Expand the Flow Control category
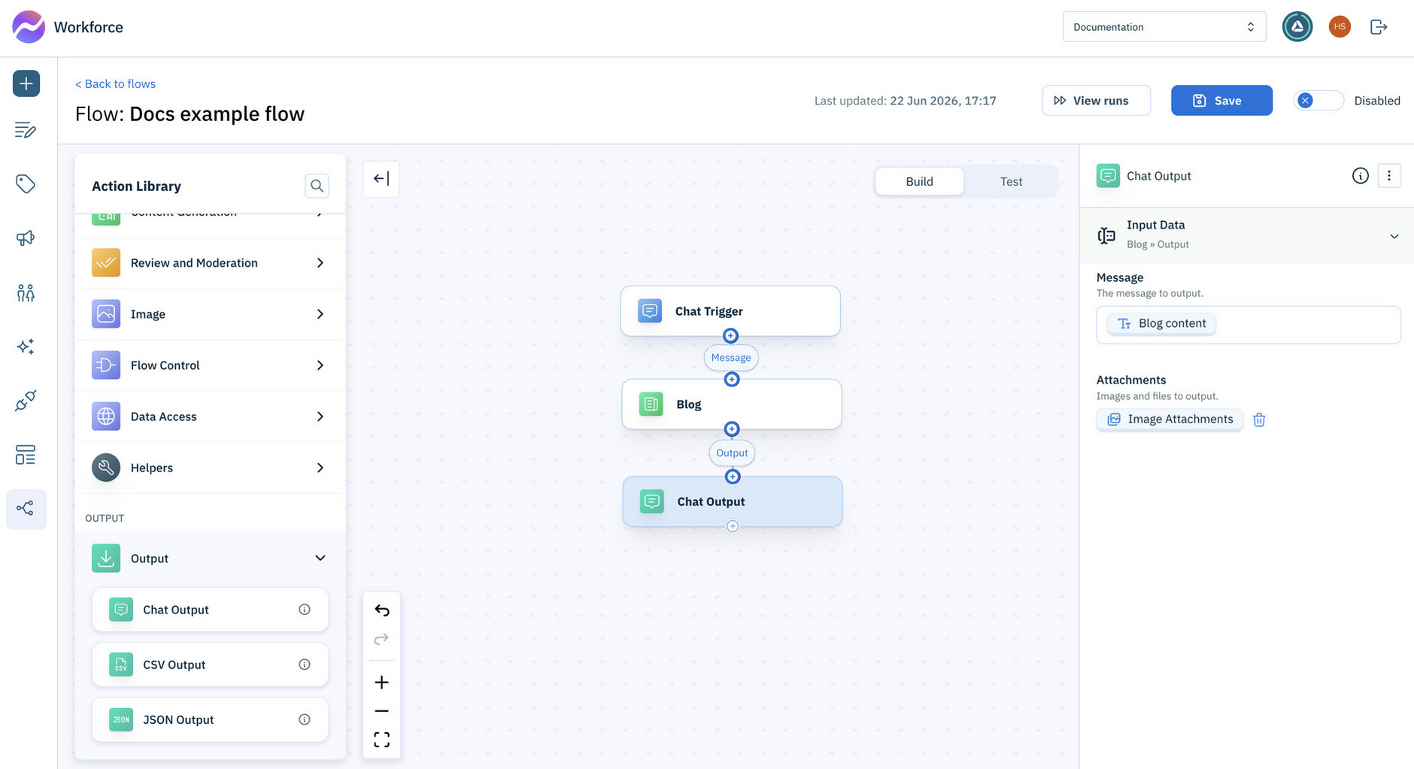 (x=211, y=365)
